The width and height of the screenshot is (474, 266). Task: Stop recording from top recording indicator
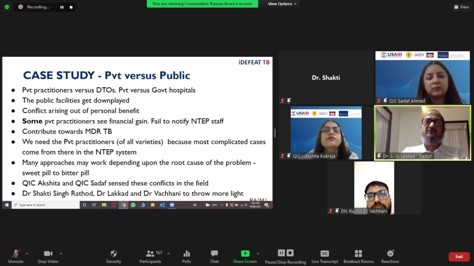click(x=71, y=7)
